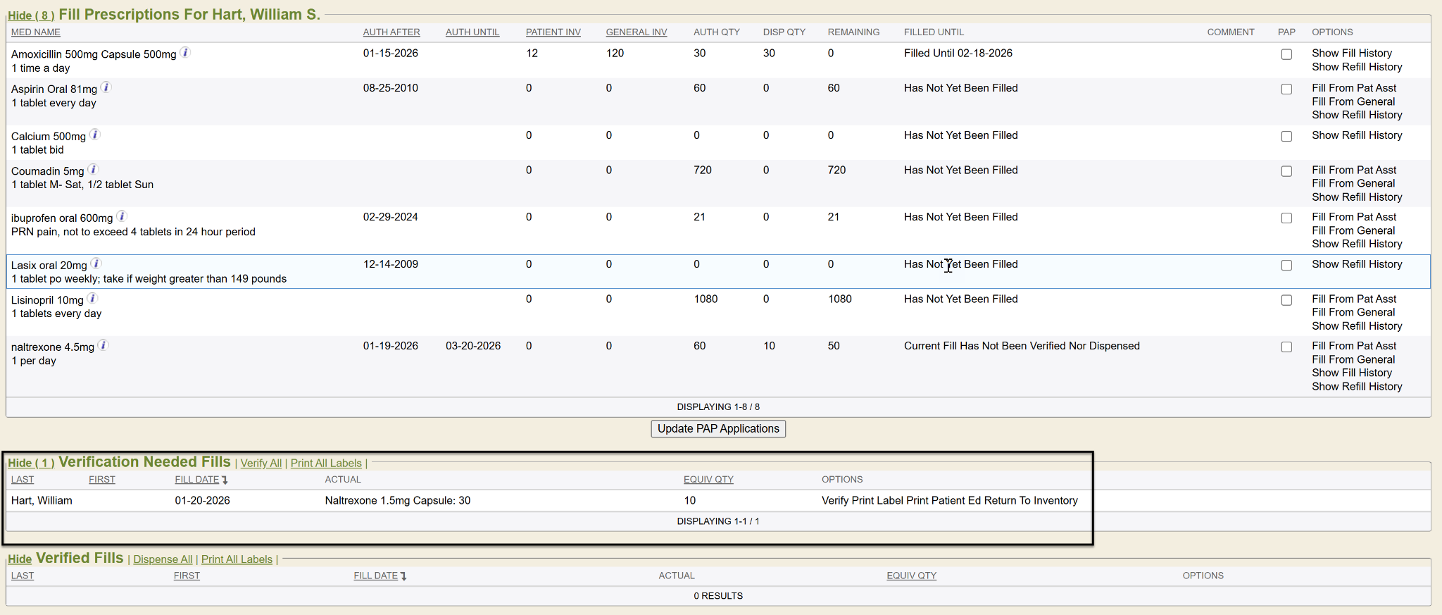The height and width of the screenshot is (615, 1442).
Task: Hide the Verification Needed Fills section
Action: coord(31,463)
